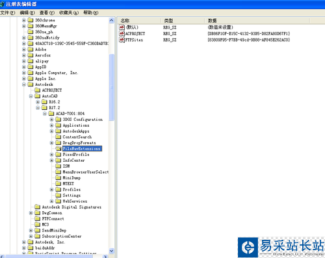325x258 pixels.
Task: Click the MC3 folder icon
Action: point(38,225)
